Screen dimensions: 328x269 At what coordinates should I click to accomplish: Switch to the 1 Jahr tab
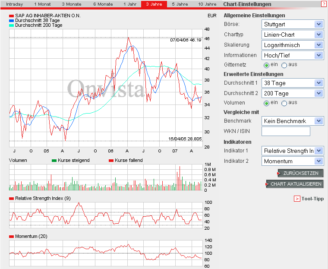(x=131, y=4)
